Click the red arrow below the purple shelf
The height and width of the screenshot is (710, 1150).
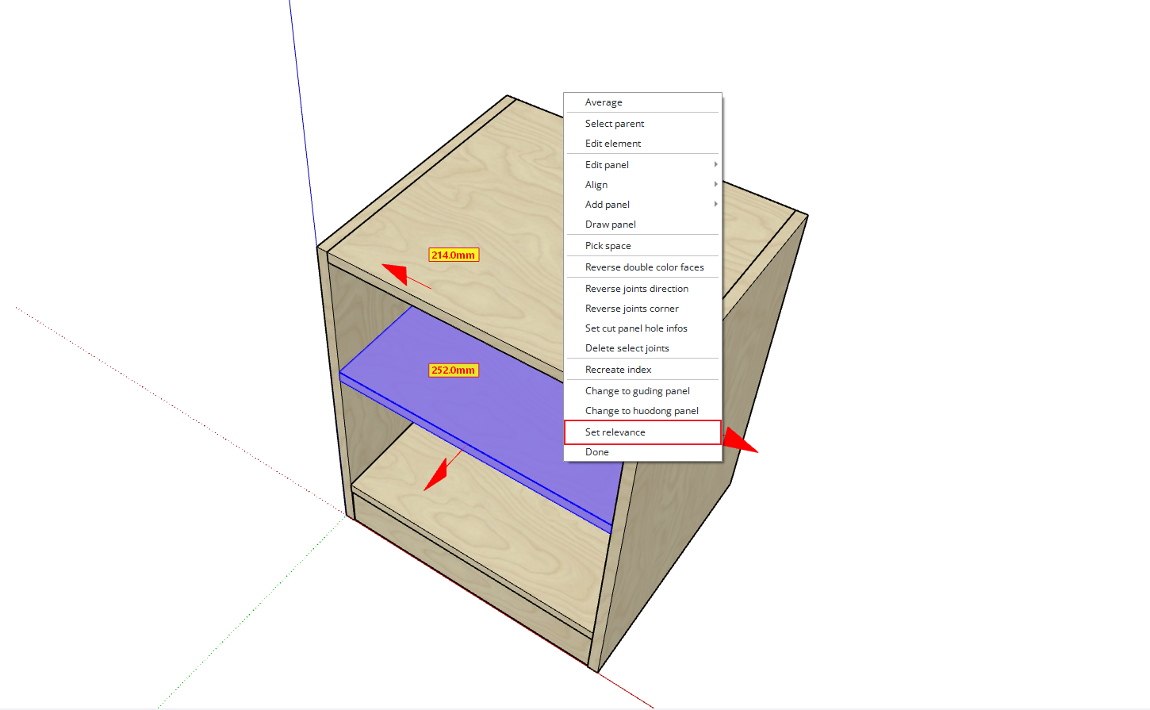tap(438, 474)
